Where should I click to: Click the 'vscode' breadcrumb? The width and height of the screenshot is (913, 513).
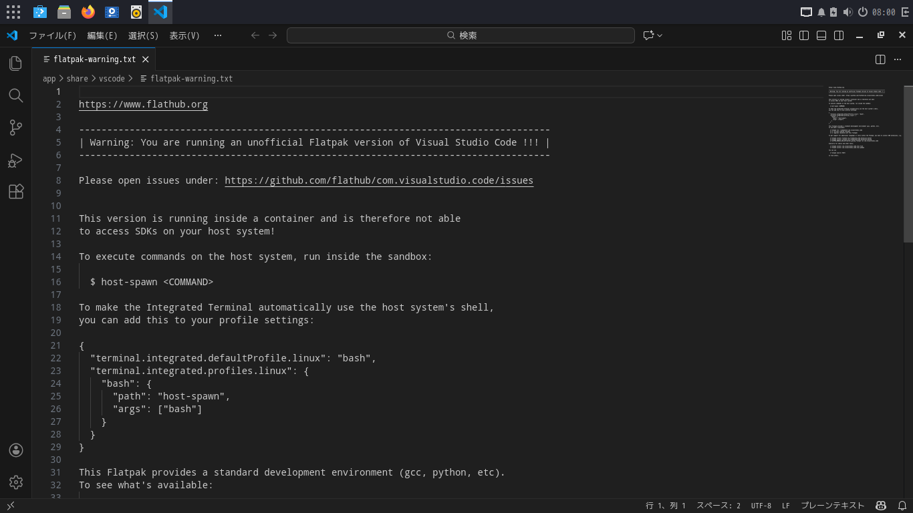(x=112, y=79)
